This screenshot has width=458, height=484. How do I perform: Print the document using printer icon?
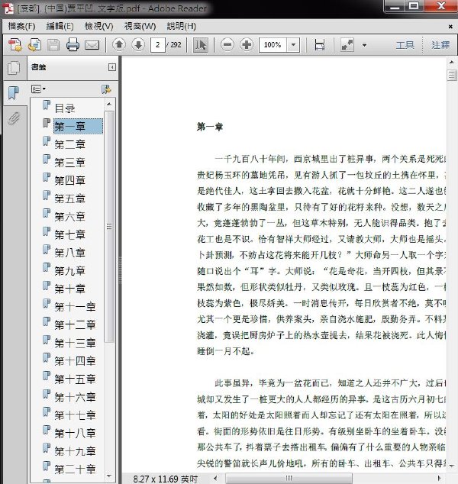coord(73,45)
